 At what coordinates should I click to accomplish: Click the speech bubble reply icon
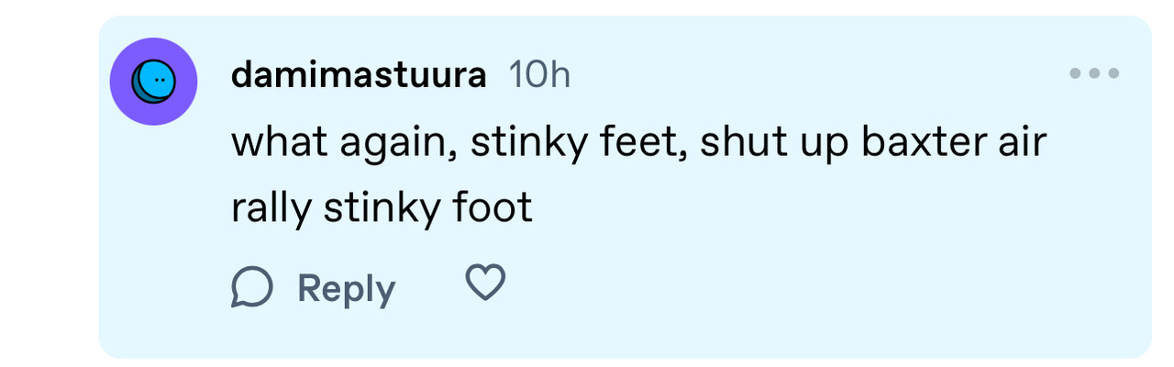pos(251,287)
